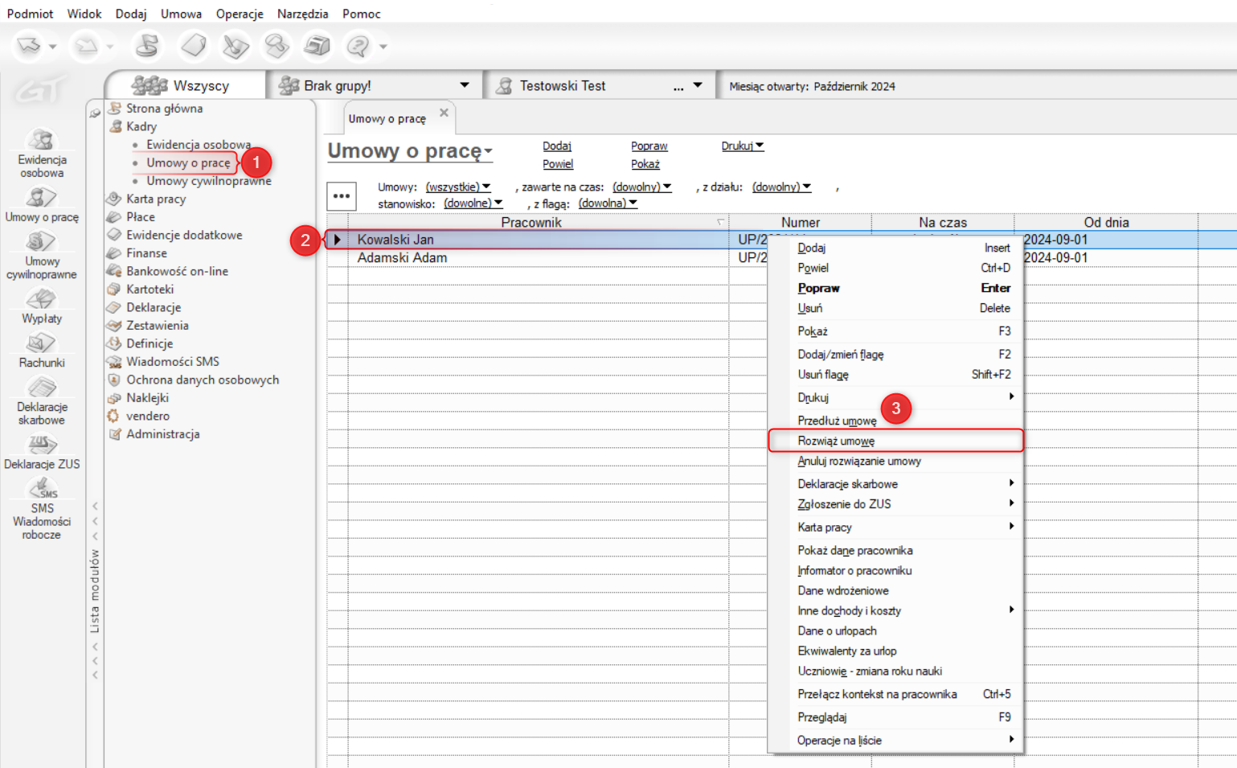Expand the Umowy o pracę title dropdown
The image size is (1237, 768).
(488, 152)
